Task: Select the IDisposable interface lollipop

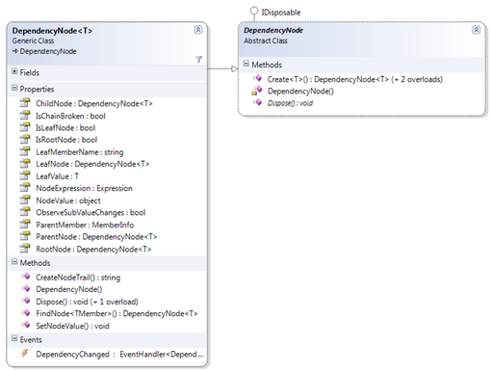Action: click(x=254, y=12)
